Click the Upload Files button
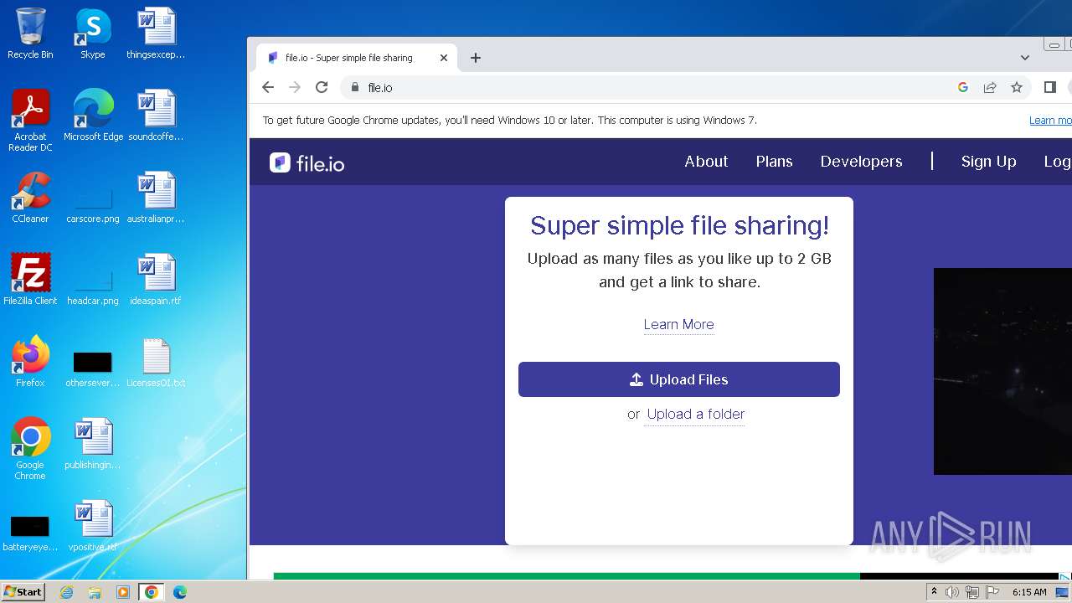The width and height of the screenshot is (1072, 603). tap(679, 379)
